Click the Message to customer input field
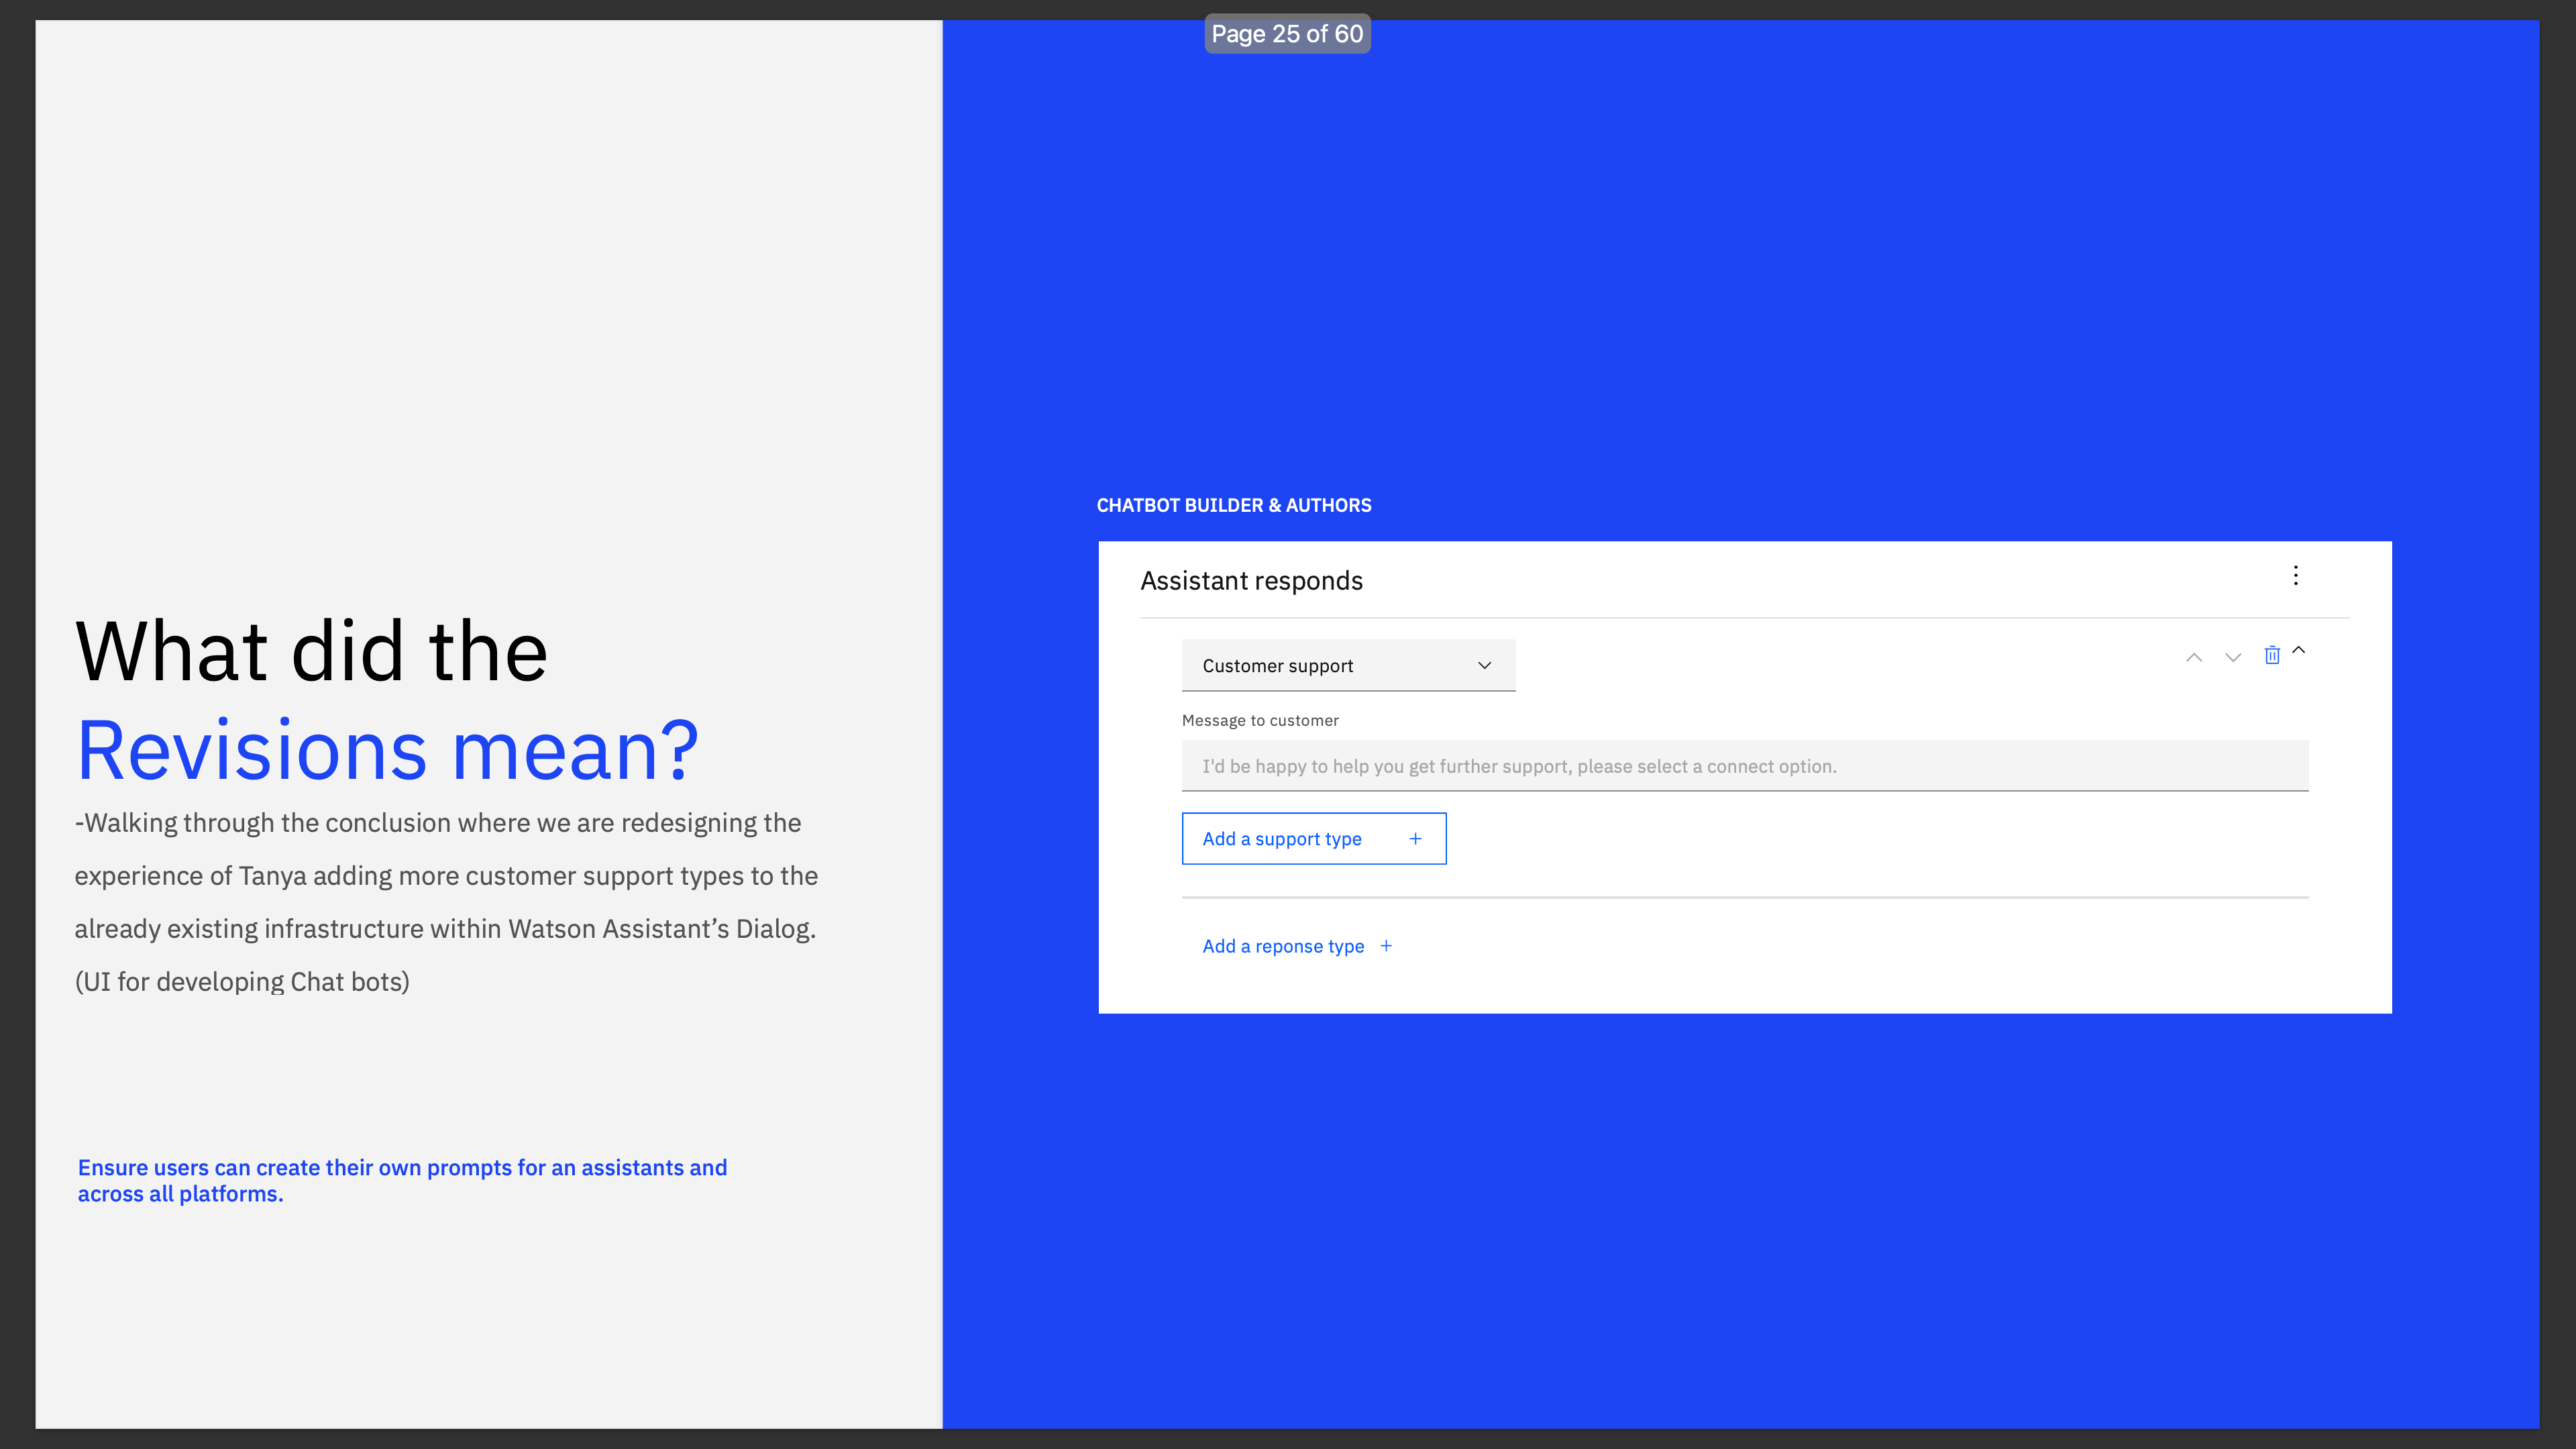The width and height of the screenshot is (2576, 1449). click(1745, 766)
